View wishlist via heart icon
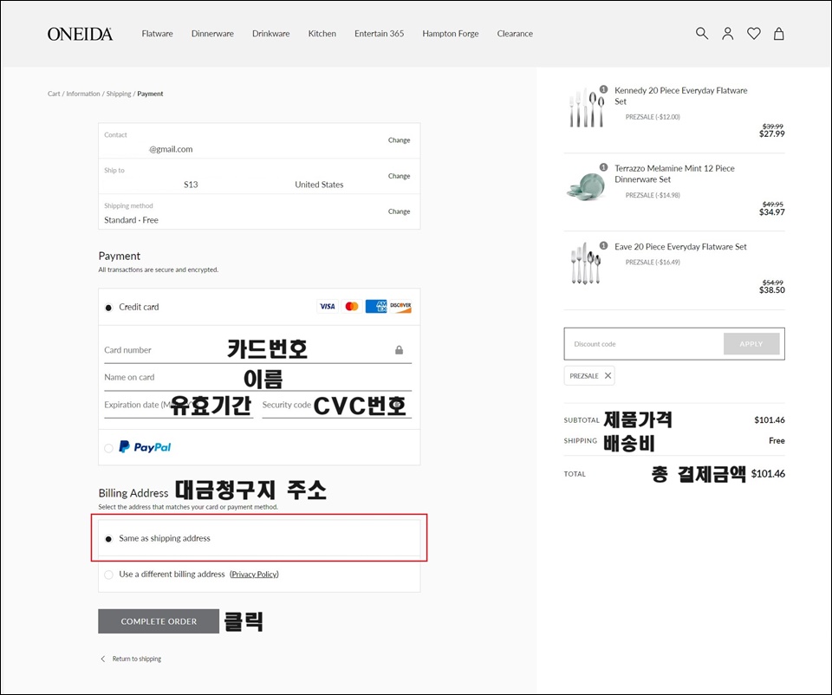 [753, 34]
